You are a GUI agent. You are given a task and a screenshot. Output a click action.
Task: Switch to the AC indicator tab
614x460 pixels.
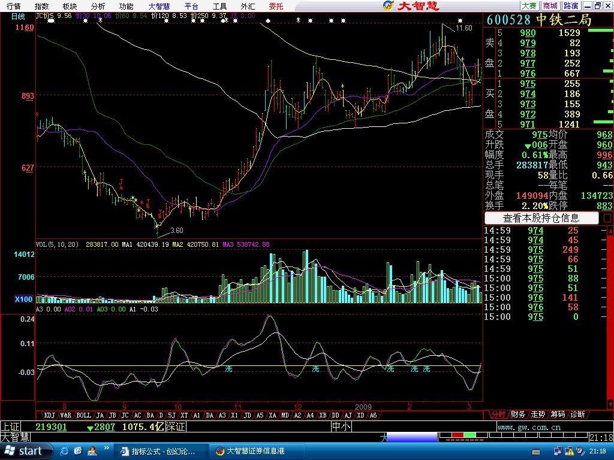pyautogui.click(x=137, y=415)
